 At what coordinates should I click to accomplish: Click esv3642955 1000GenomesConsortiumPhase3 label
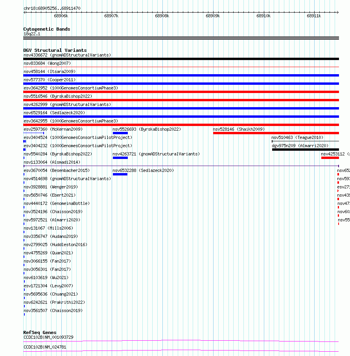pyautogui.click(x=71, y=121)
